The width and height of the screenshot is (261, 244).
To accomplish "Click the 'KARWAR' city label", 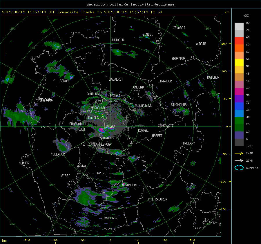I will point(24,163).
